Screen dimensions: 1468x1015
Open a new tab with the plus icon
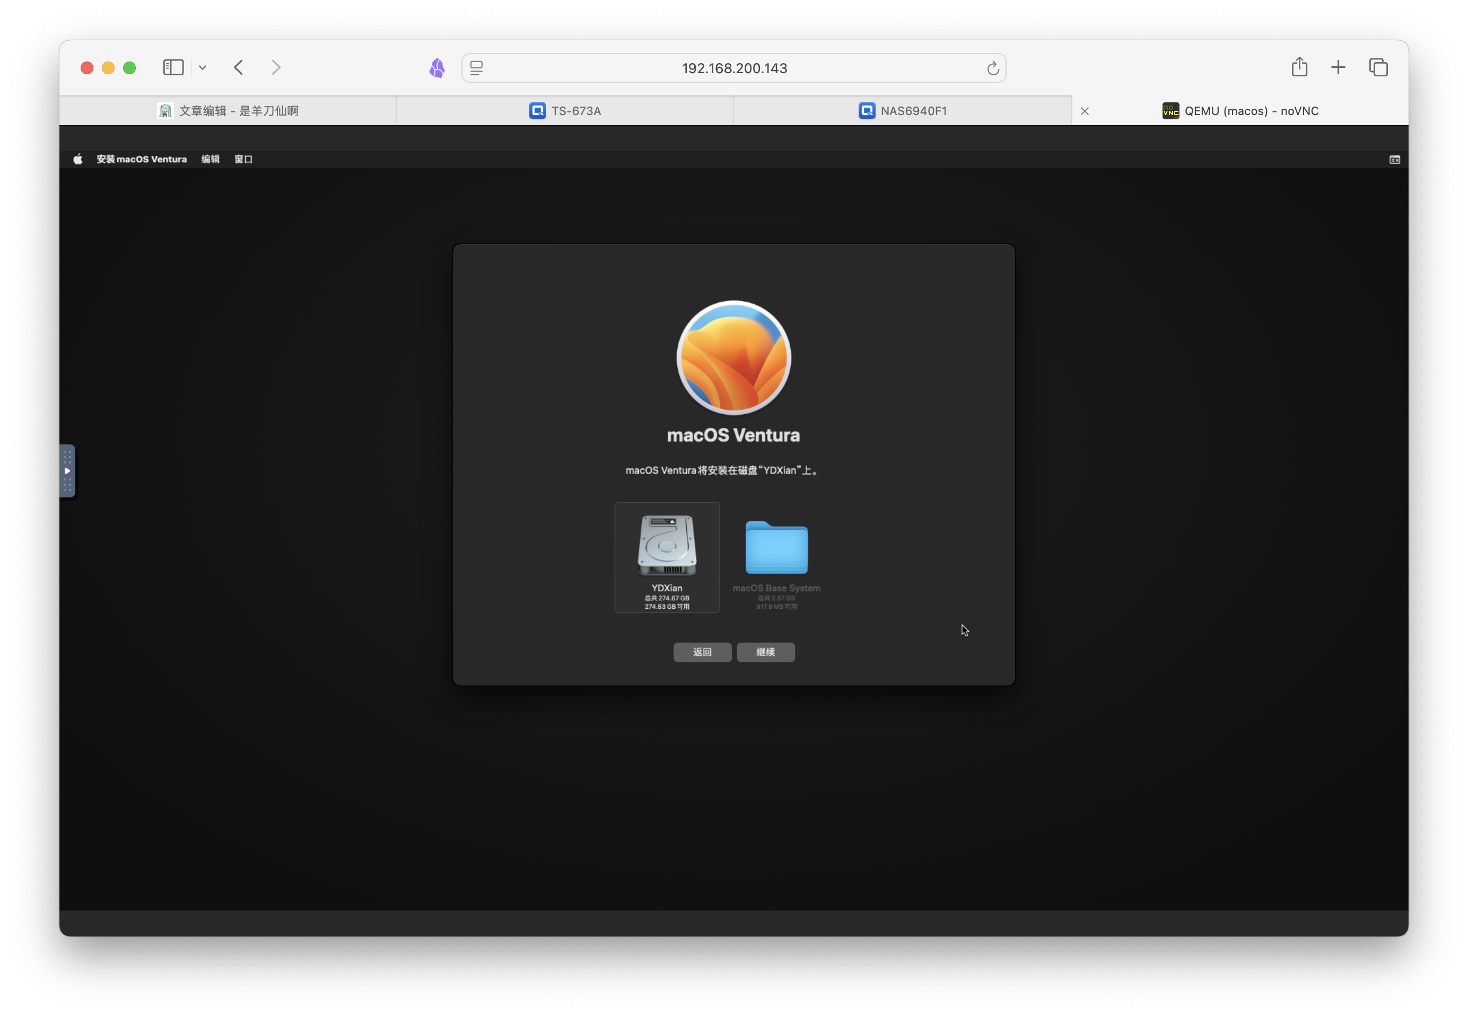tap(1338, 67)
